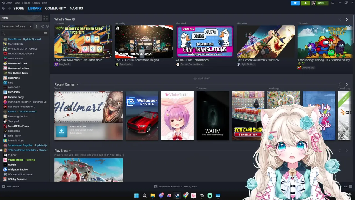Screen dimensions: 355x200
Task: Open the Help menu
Action: [44, 3]
